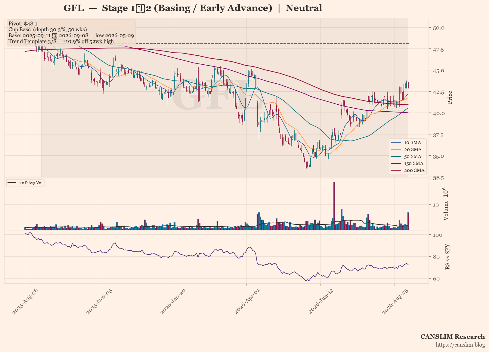Viewport: 489px width, 352px height.
Task: Select the 'Pivot: $48.1' annotation line
Action: [23, 23]
